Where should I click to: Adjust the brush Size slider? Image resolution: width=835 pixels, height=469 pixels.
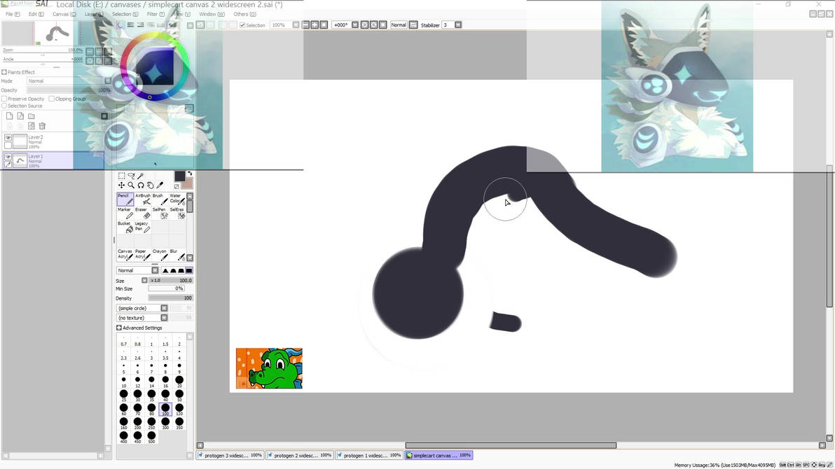[x=170, y=280]
